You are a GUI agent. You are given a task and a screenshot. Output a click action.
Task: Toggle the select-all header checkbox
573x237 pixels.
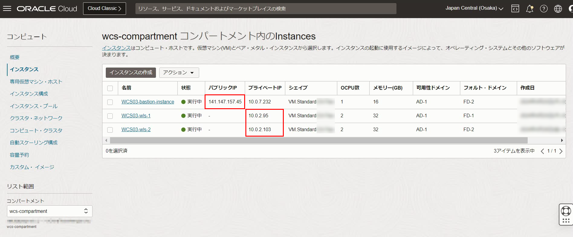click(110, 88)
